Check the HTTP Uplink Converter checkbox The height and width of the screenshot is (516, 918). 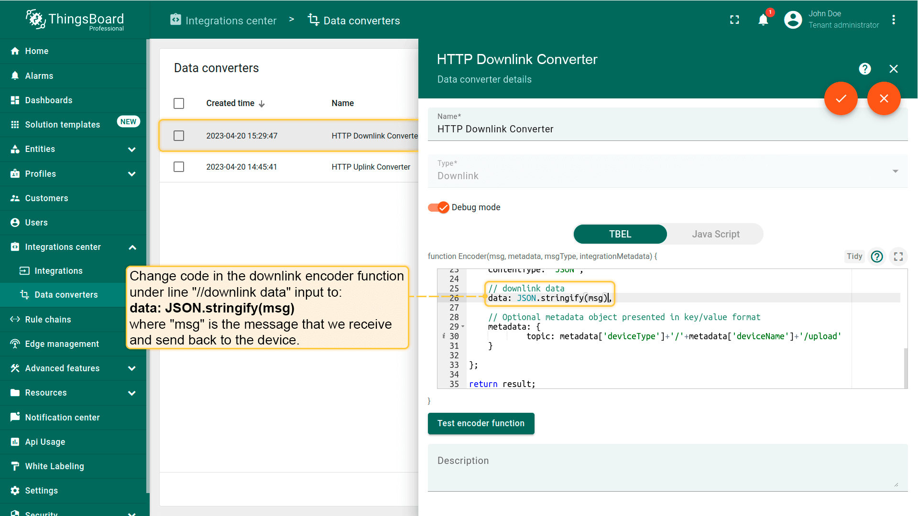pos(178,166)
